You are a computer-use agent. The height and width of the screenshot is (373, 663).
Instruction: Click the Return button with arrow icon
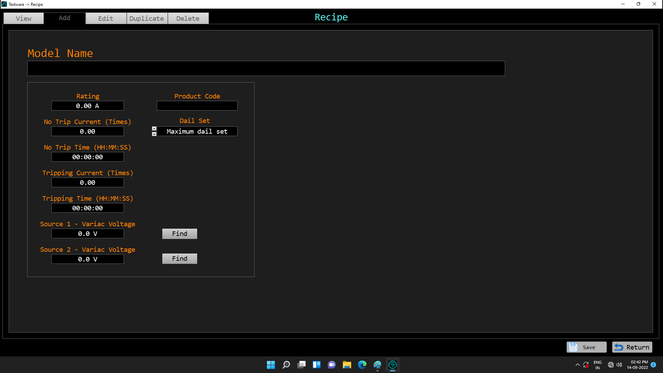(632, 347)
